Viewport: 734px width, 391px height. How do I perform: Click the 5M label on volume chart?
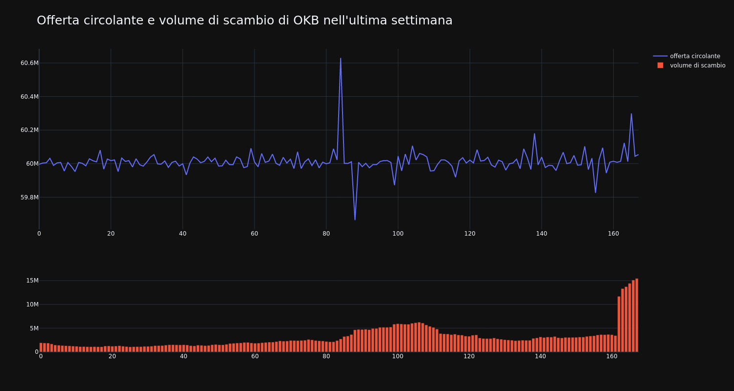pos(34,328)
